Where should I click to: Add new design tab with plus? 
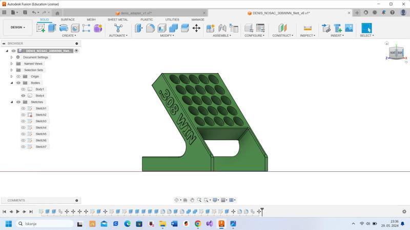pyautogui.click(x=357, y=12)
